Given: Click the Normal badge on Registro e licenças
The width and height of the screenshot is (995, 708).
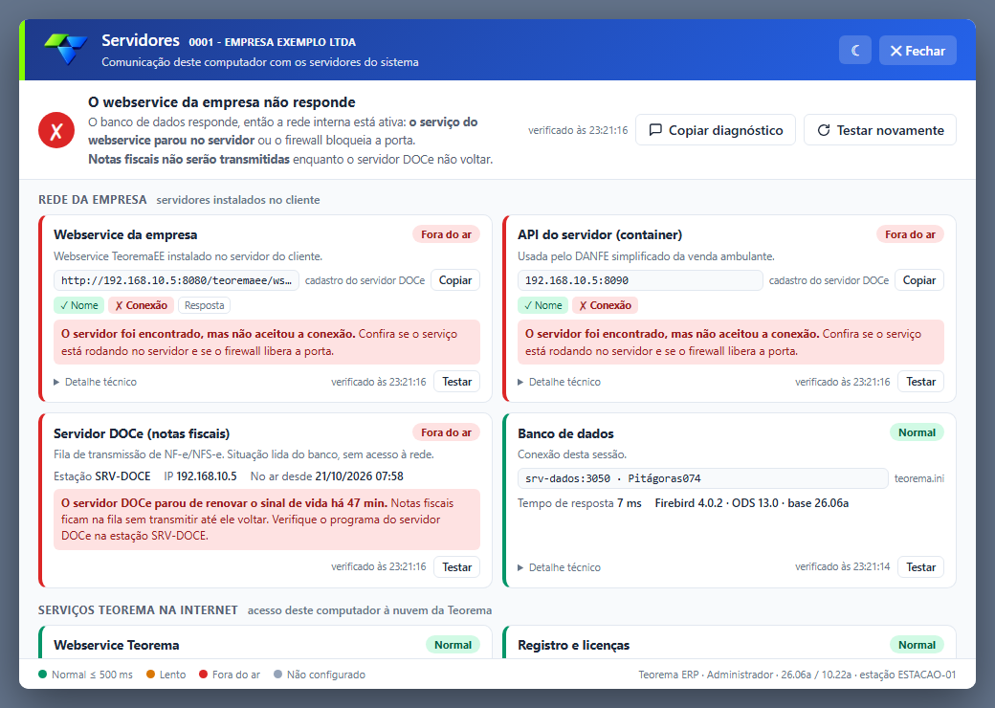Looking at the screenshot, I should pyautogui.click(x=917, y=645).
